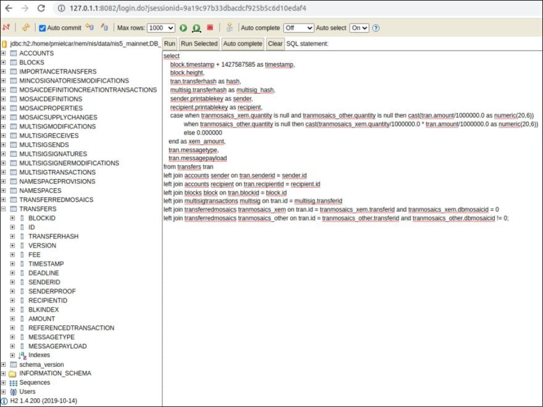This screenshot has width=543, height=407.
Task: Click the Run Selected button
Action: pos(199,44)
